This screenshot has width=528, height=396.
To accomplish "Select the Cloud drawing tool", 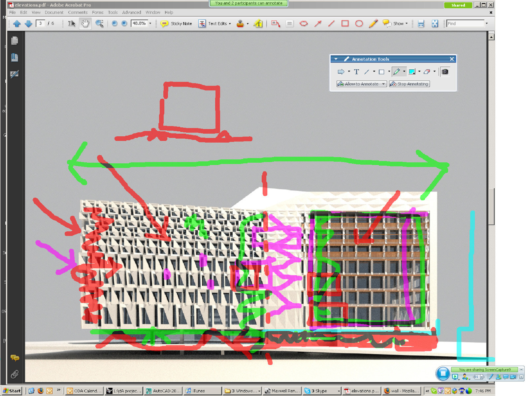I will [304, 23].
